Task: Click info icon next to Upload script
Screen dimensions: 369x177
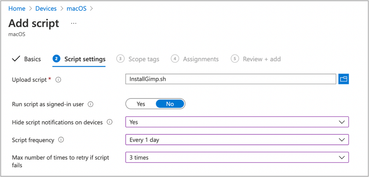Action: click(58, 80)
